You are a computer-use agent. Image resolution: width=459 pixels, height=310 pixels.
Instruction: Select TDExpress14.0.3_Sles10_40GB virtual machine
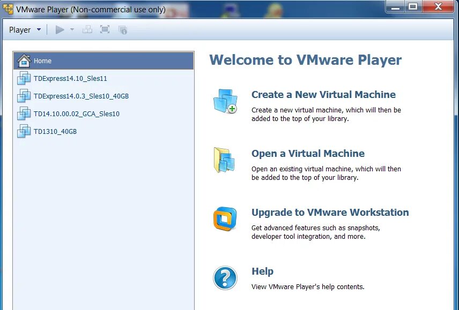[x=103, y=96]
